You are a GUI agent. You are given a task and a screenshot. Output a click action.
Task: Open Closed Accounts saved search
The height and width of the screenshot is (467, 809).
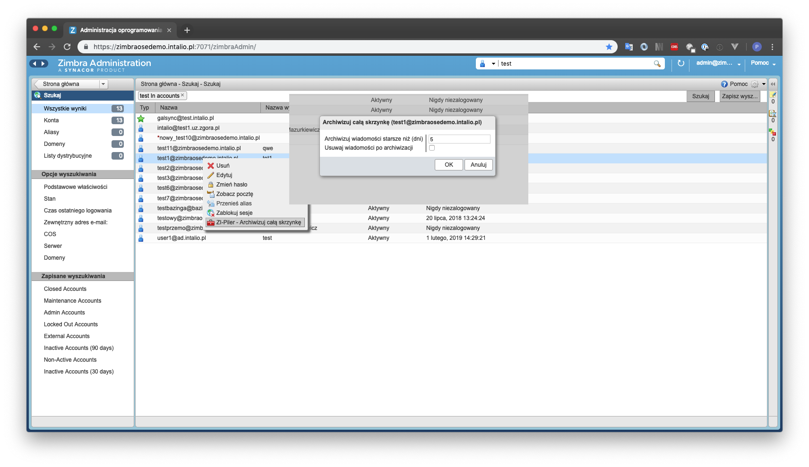point(65,289)
